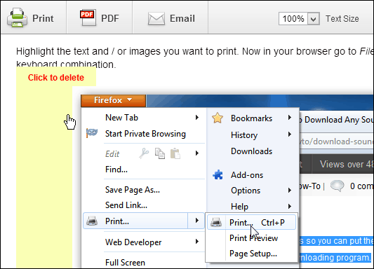Click the green printer icon
Image resolution: width=374 pixels, height=269 pixels.
click(17, 18)
